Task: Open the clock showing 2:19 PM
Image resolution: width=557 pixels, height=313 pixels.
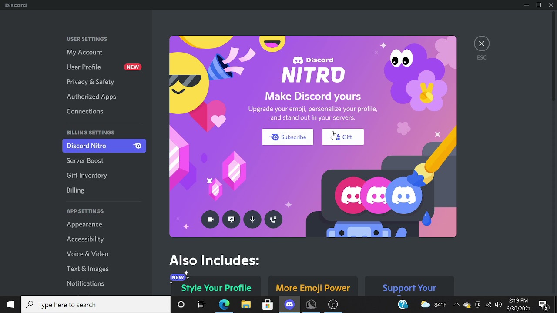Action: (x=518, y=304)
